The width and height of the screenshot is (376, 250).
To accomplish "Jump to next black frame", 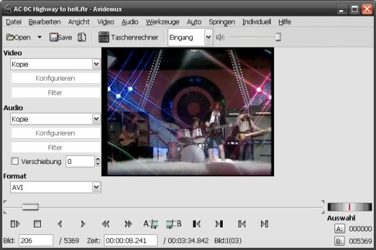I will click(219, 224).
